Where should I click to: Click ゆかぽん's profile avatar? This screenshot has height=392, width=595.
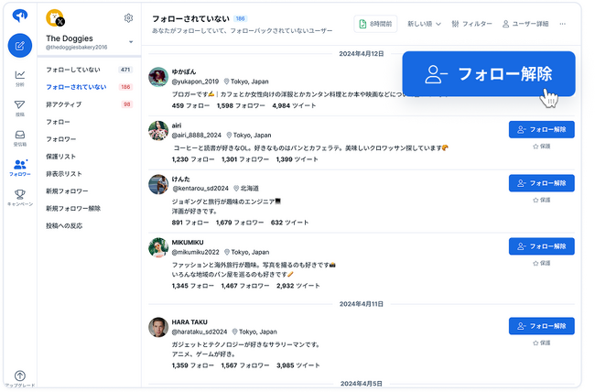tap(158, 77)
